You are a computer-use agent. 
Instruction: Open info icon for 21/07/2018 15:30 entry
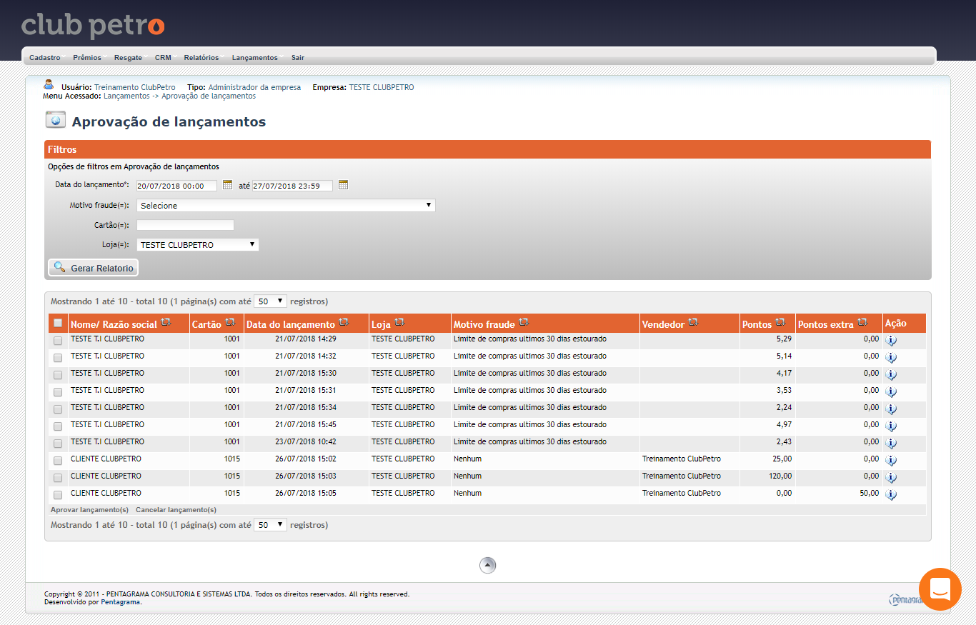coord(891,374)
